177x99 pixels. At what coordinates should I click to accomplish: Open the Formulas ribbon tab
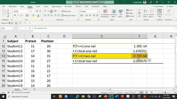pyautogui.click(x=68, y=6)
